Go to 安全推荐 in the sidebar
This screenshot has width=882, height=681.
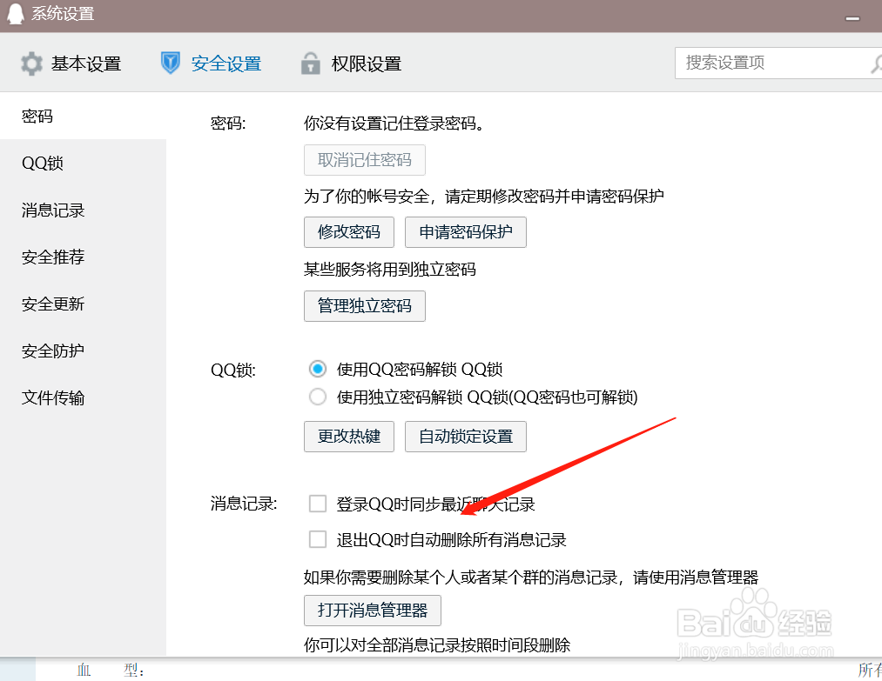click(83, 257)
